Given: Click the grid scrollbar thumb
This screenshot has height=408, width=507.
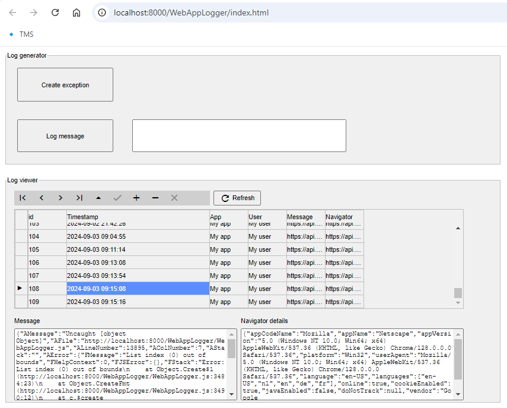Looking at the screenshot, I should 458,293.
